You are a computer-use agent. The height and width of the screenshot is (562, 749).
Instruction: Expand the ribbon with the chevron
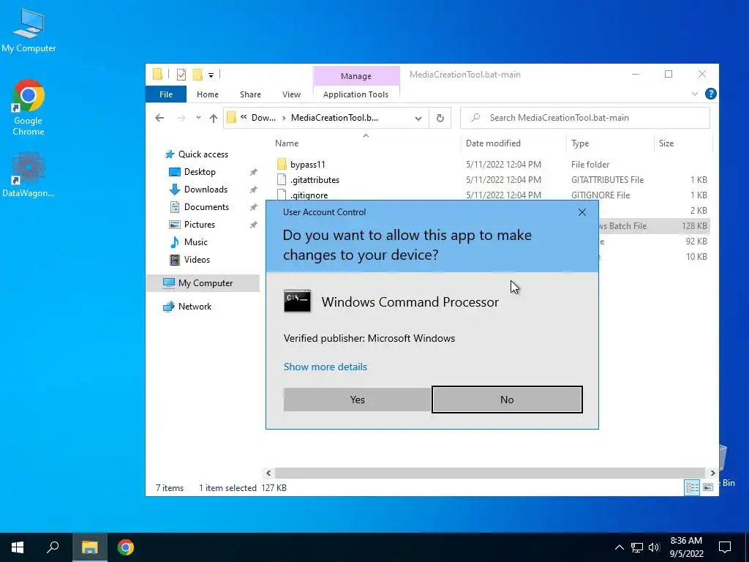pos(695,94)
